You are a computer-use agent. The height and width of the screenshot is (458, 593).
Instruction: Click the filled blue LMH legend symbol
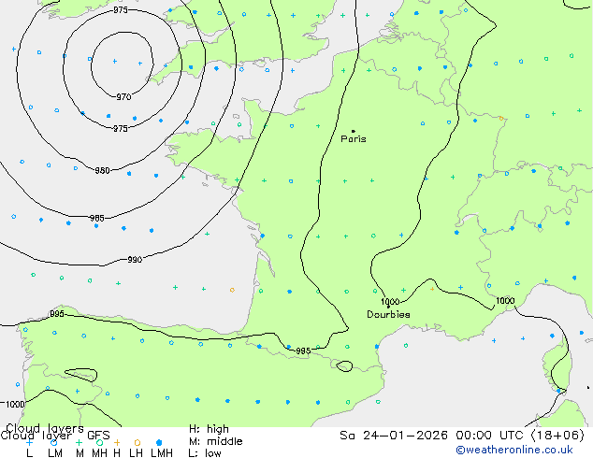coord(159,442)
